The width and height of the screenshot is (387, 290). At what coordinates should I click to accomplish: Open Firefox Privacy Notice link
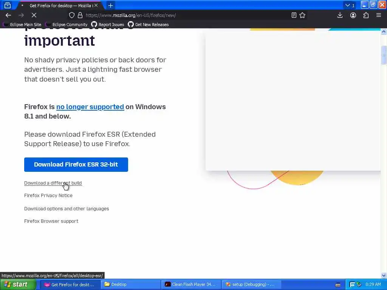pyautogui.click(x=48, y=195)
